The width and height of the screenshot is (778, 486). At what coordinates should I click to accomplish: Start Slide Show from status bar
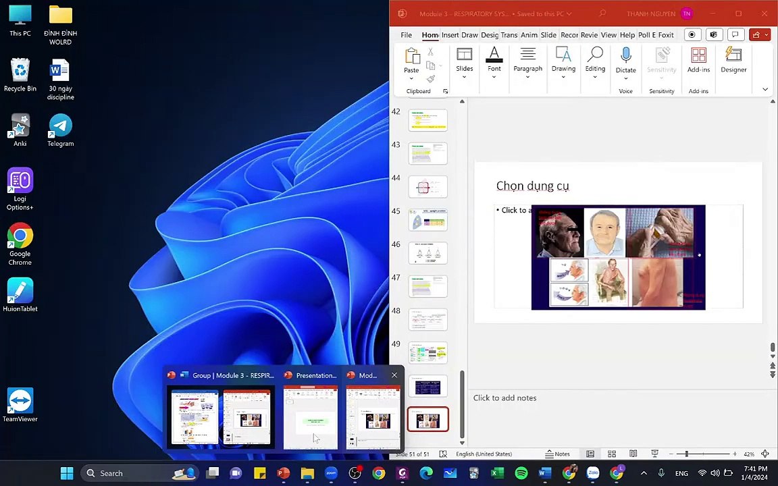[655, 454]
